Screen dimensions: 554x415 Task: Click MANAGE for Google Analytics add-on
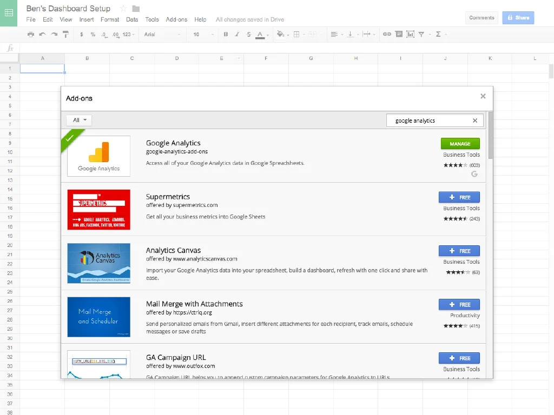click(460, 144)
